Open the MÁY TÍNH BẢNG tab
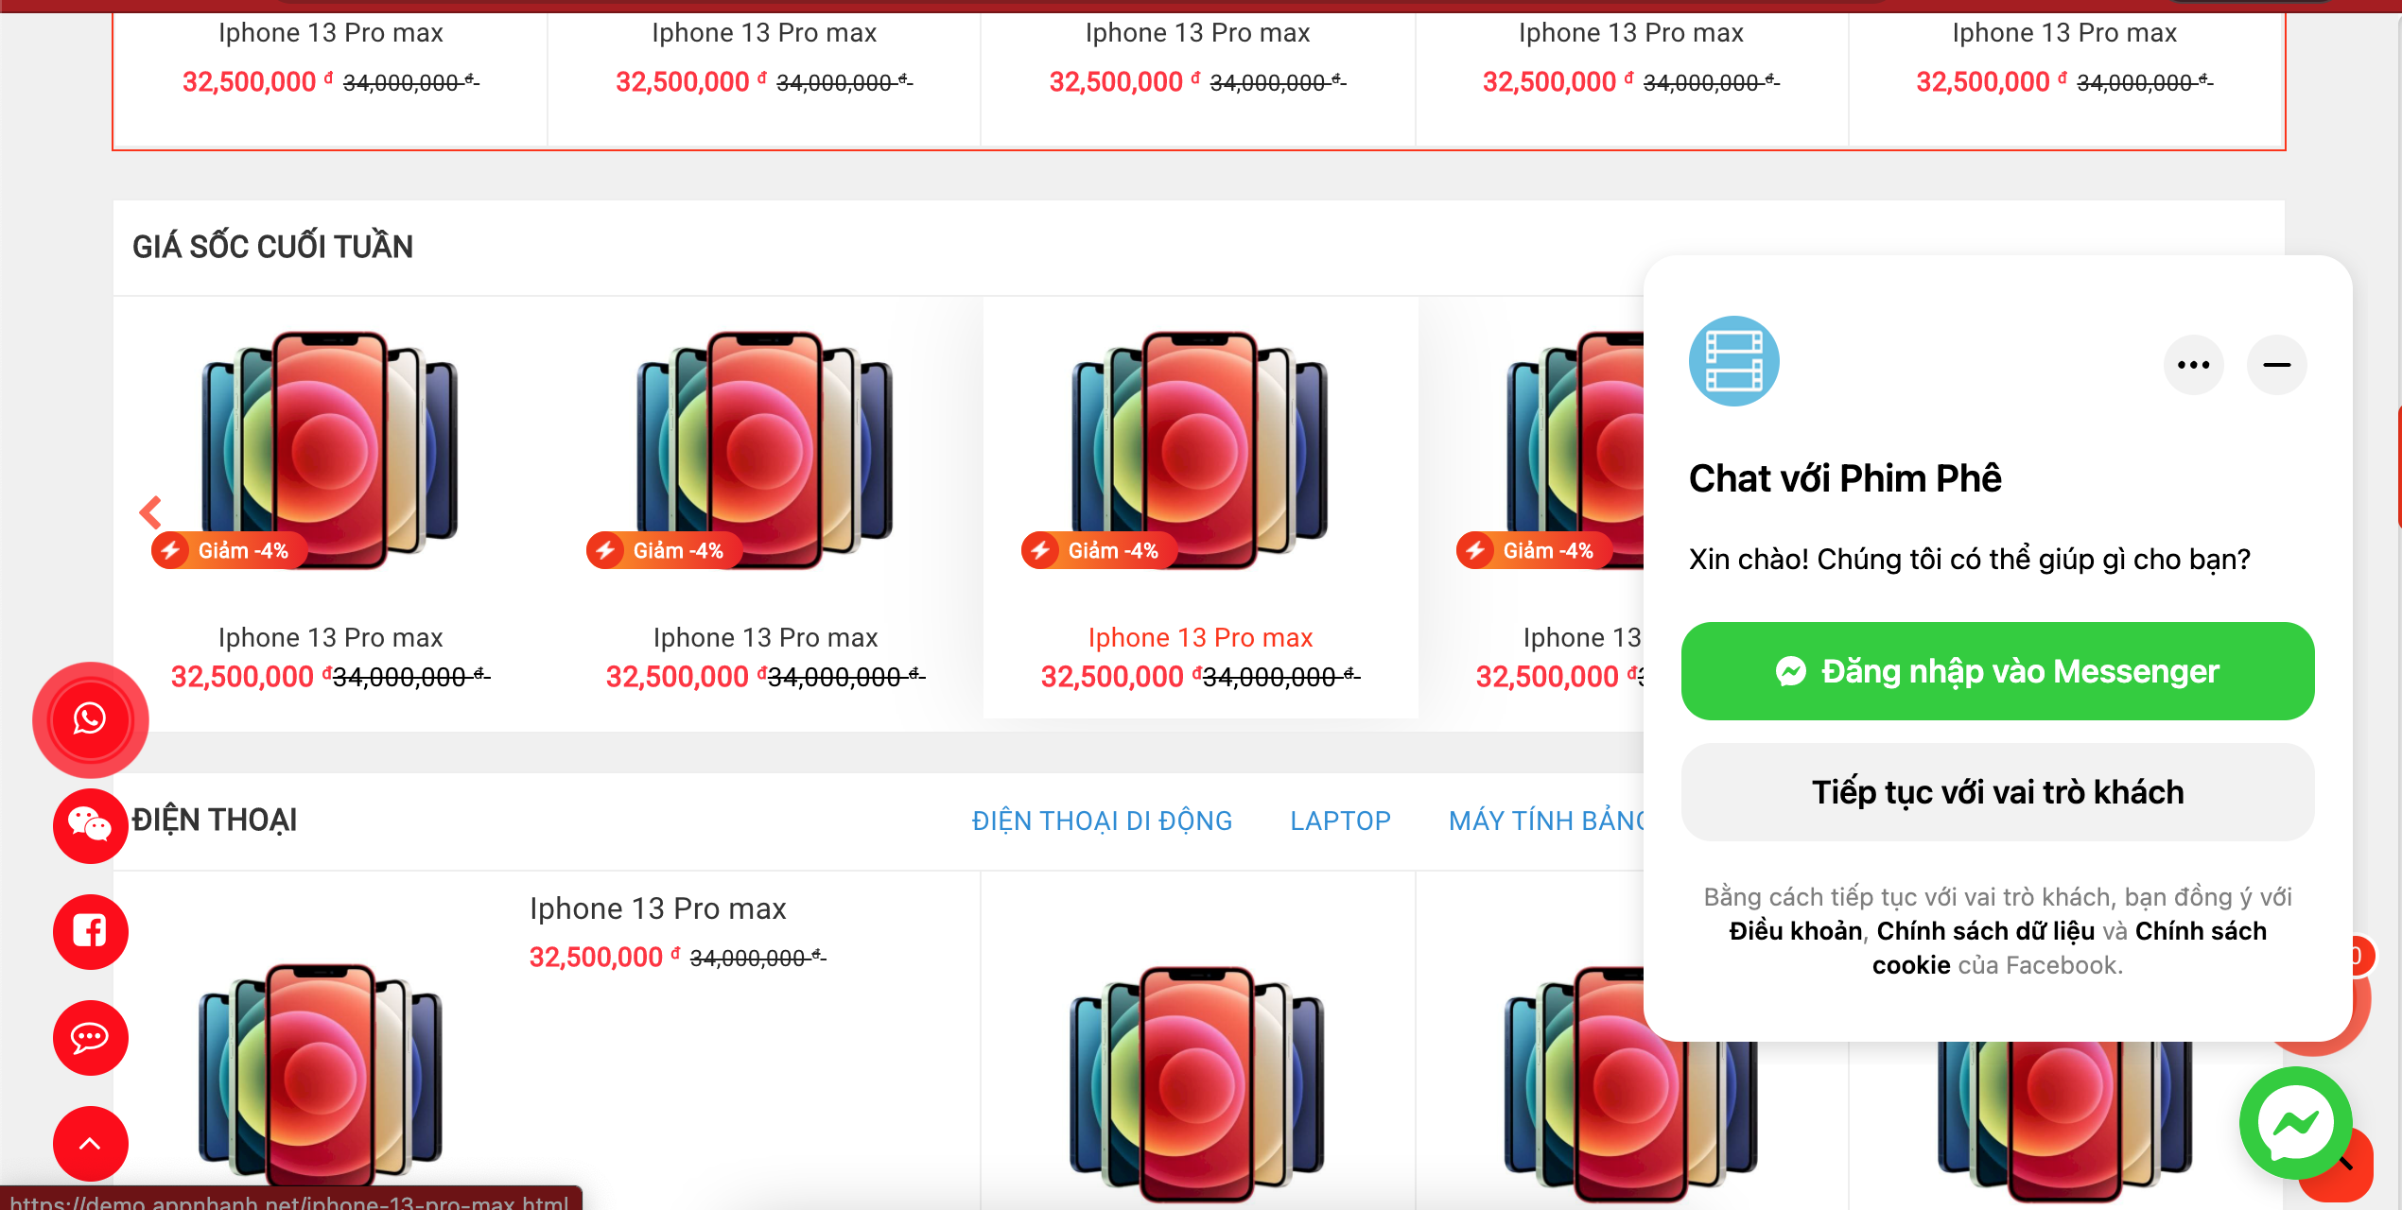Viewport: 2402px width, 1210px height. click(1547, 821)
